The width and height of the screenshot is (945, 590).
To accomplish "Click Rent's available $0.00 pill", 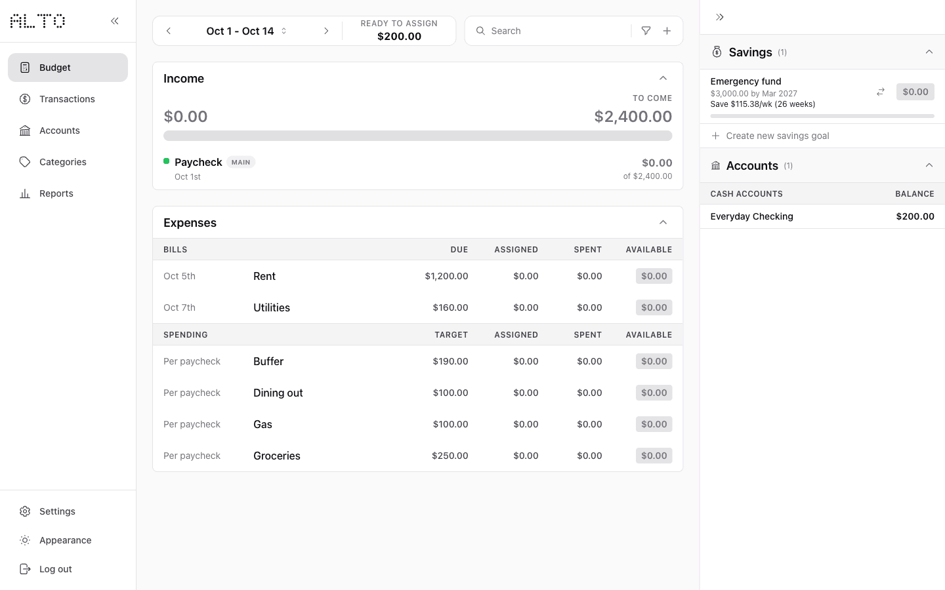I will click(x=654, y=276).
